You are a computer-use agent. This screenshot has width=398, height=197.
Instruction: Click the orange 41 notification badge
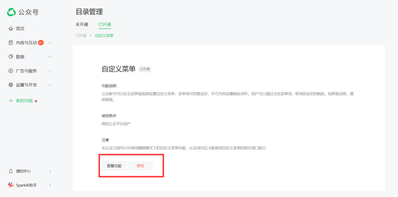point(41,43)
